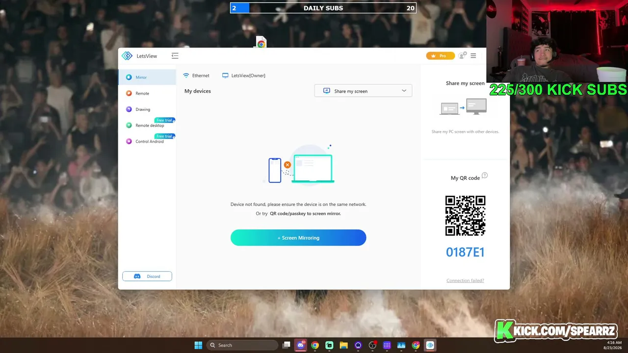
Task: Open the Control Android tab
Action: (x=147, y=142)
